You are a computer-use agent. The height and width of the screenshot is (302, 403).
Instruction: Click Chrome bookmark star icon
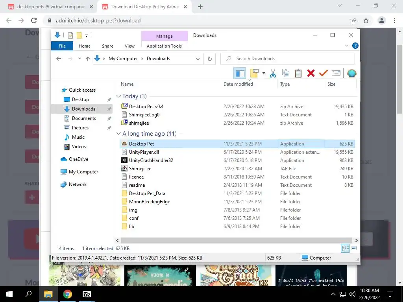click(x=366, y=20)
